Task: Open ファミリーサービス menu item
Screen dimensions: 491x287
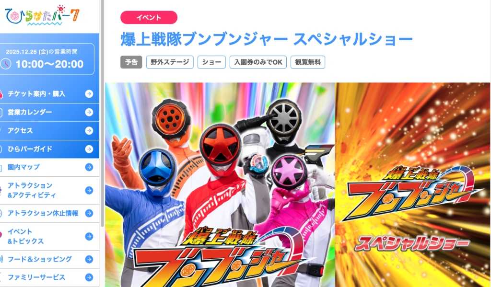Action: [x=49, y=277]
